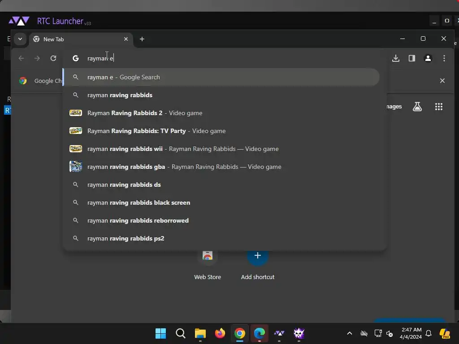Viewport: 459px width, 344px height.
Task: Switch to Chrome in the taskbar
Action: tap(239, 333)
